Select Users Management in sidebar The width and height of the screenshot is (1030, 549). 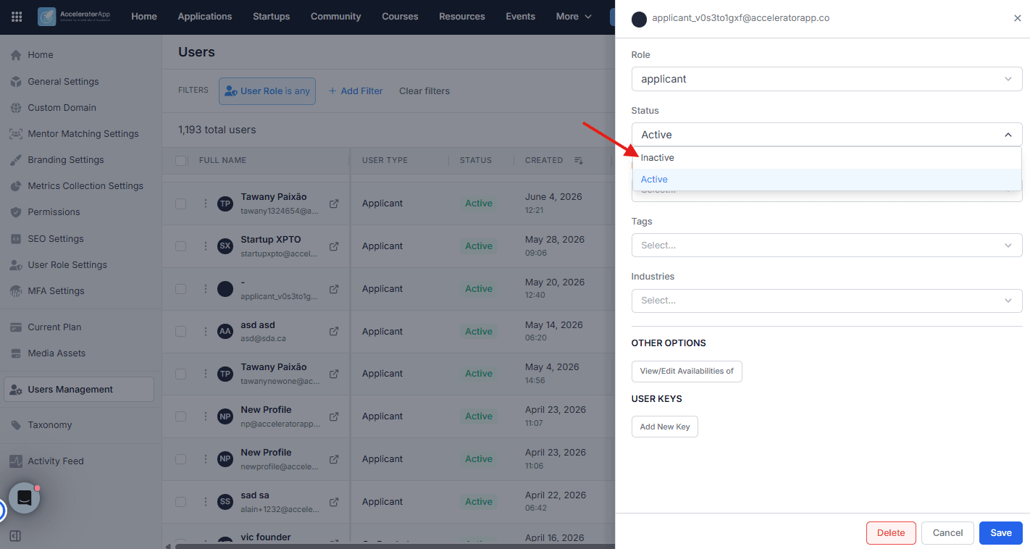[79, 390]
